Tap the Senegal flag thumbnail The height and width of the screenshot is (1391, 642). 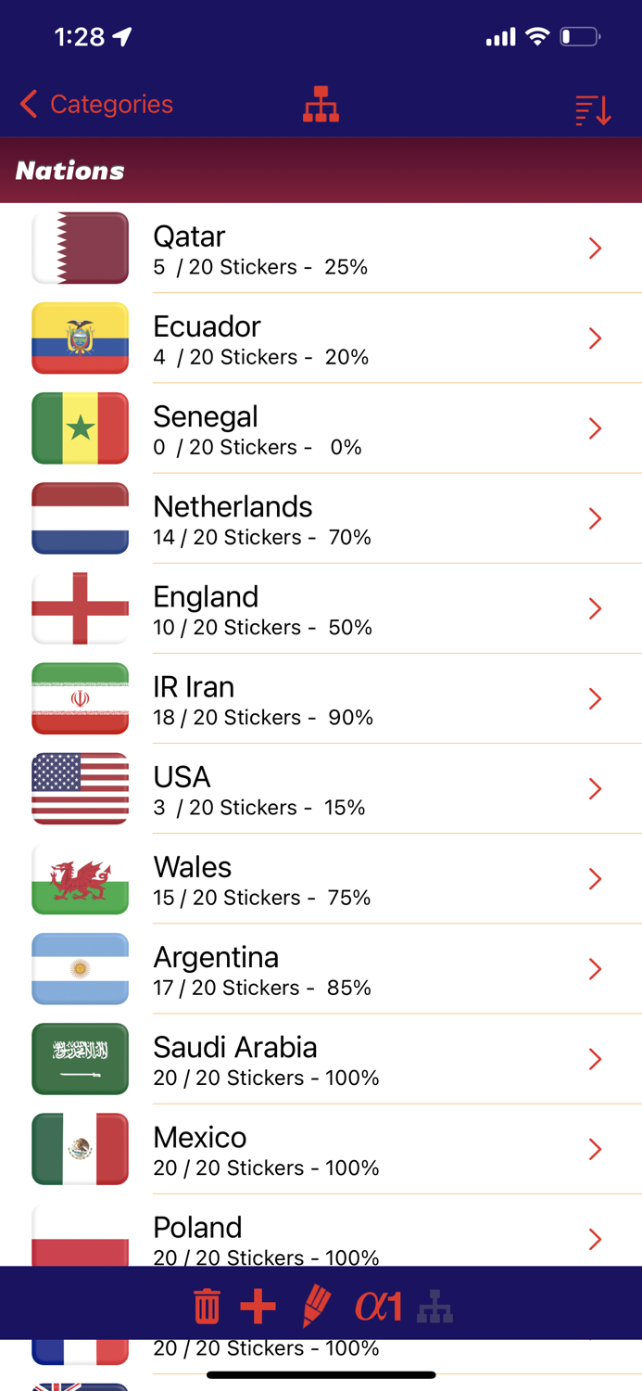click(80, 428)
